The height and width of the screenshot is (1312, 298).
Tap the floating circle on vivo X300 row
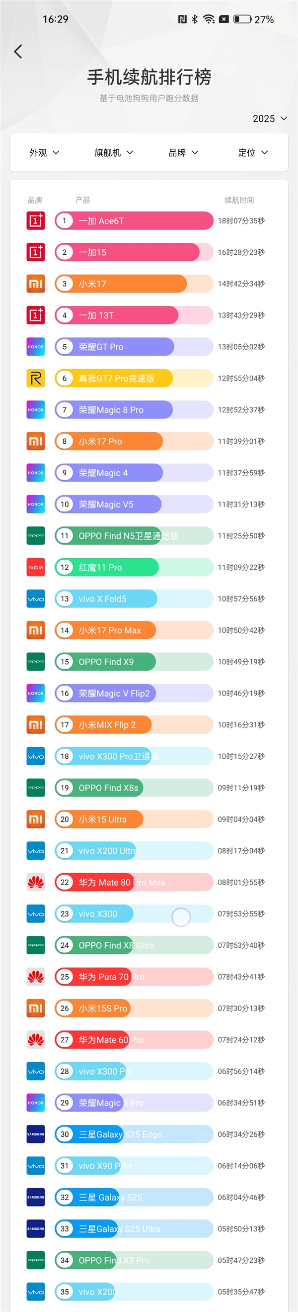pos(181,917)
